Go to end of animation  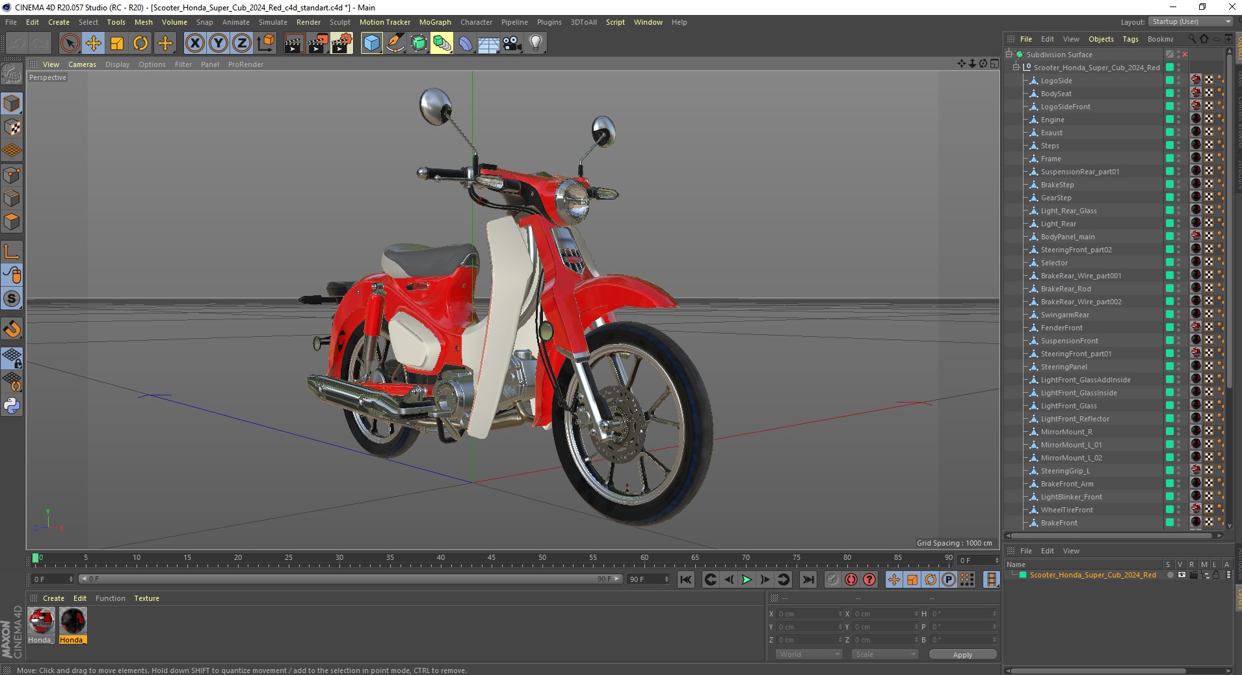click(808, 579)
